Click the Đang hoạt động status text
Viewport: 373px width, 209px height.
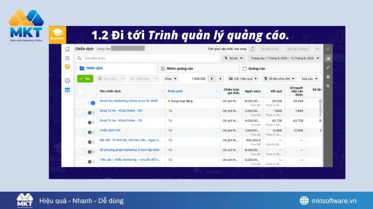pos(182,101)
